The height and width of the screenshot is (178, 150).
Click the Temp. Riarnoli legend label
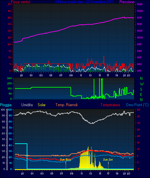click(x=67, y=105)
